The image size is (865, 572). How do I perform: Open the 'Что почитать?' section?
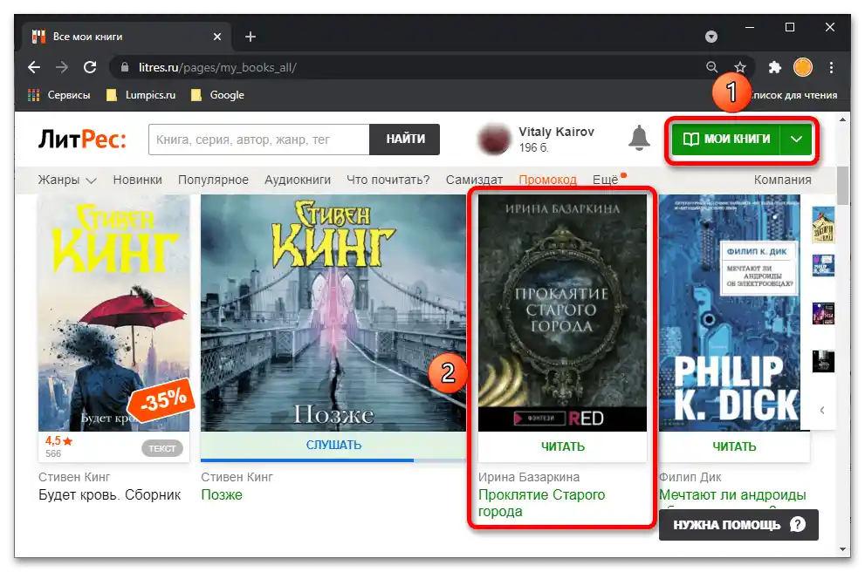(x=388, y=180)
